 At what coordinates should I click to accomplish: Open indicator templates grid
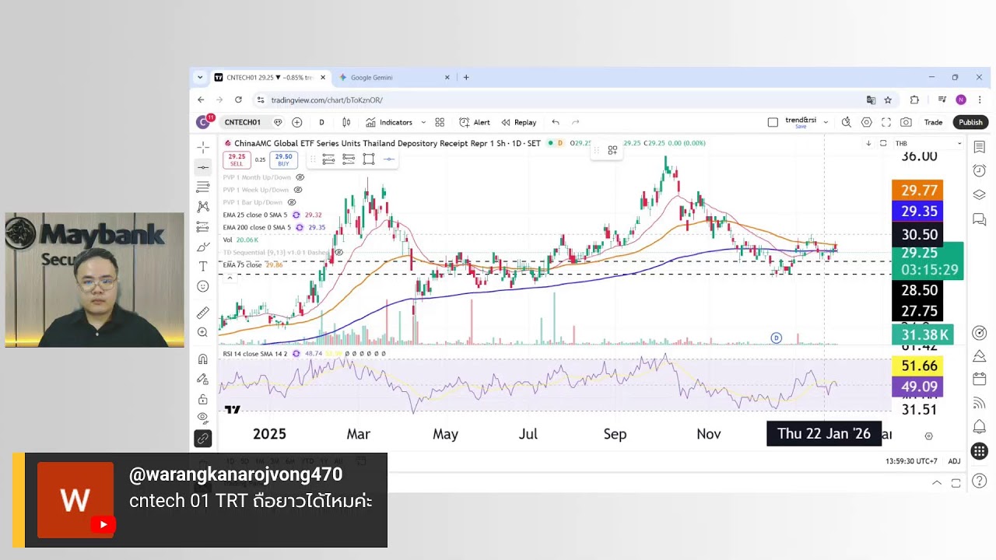point(440,122)
